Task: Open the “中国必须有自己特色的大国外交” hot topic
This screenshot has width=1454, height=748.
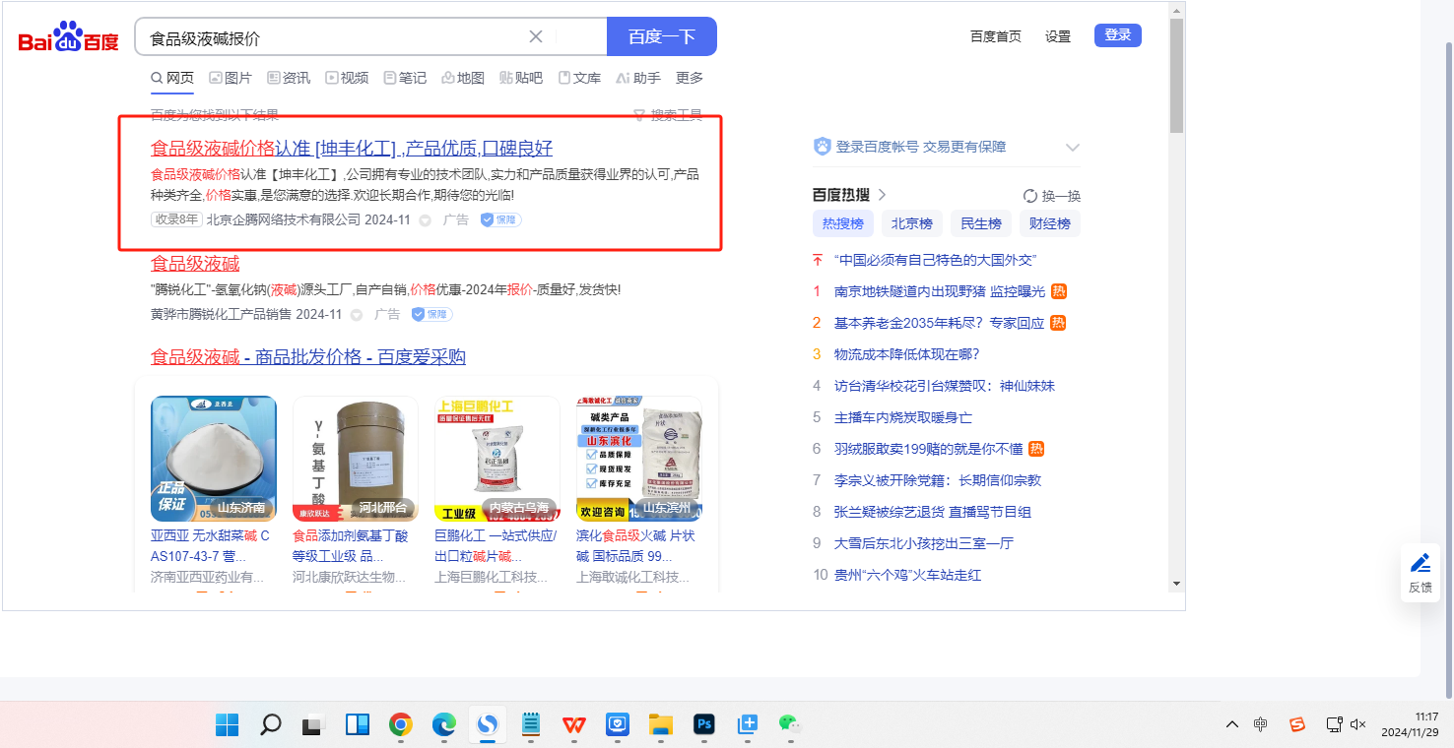Action: coord(935,260)
